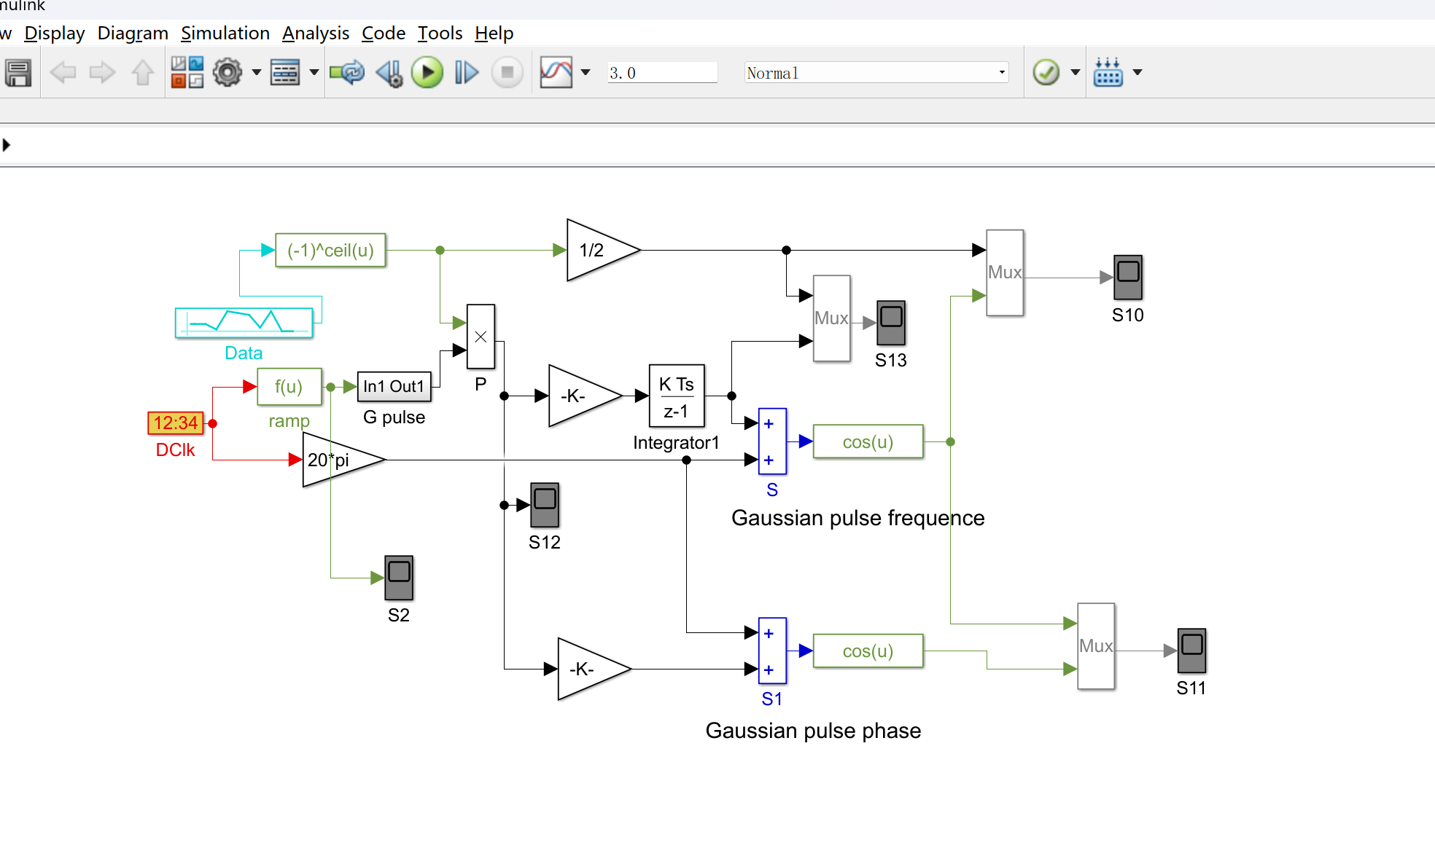Click the Step Forward button
The width and height of the screenshot is (1435, 856).
pyautogui.click(x=467, y=73)
